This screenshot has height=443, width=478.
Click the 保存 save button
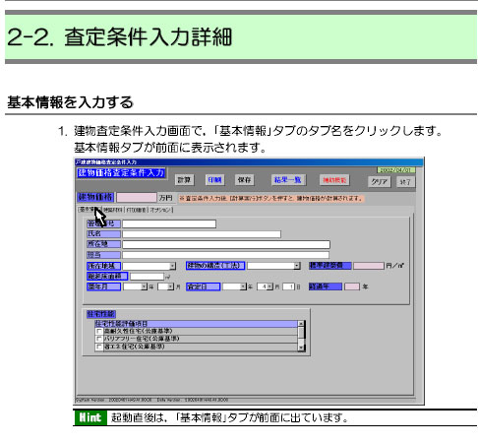click(x=244, y=180)
